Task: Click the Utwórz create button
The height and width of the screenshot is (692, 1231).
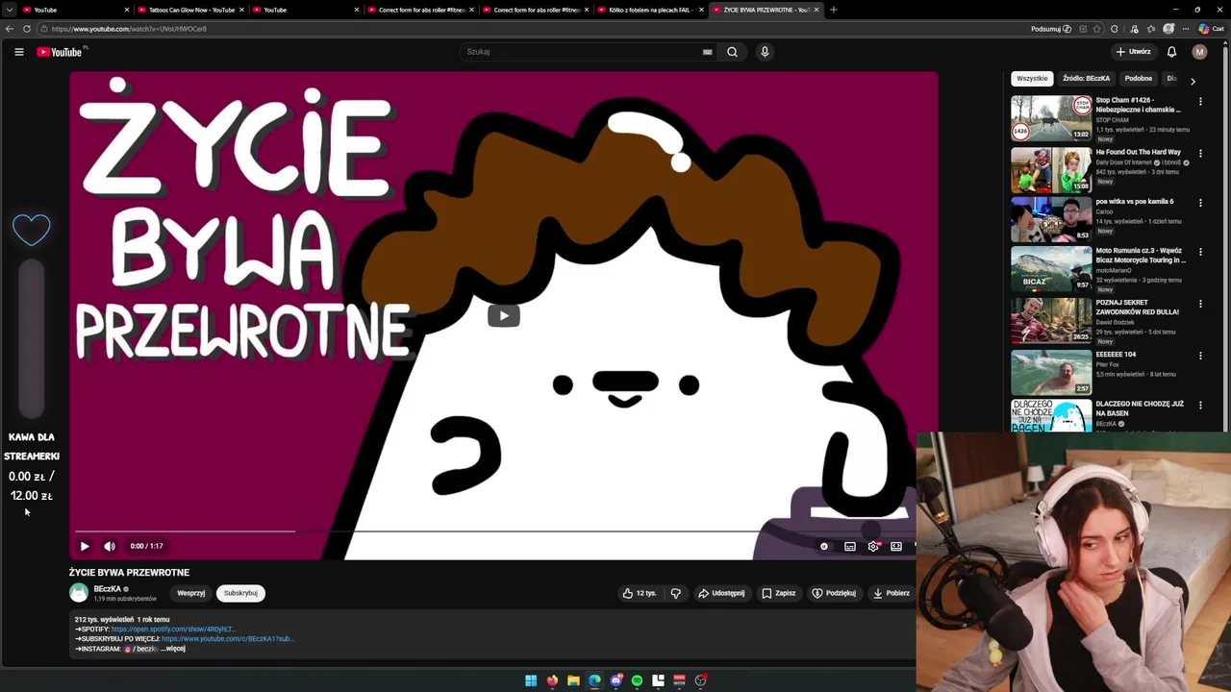Action: pyautogui.click(x=1133, y=52)
